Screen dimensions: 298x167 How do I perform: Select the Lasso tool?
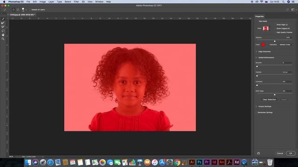[x=3, y=31]
